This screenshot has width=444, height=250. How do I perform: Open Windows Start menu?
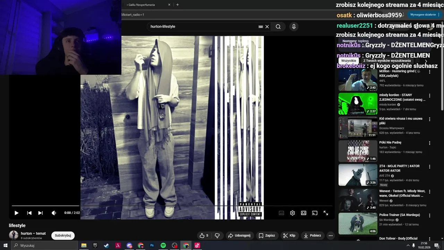coord(5,245)
